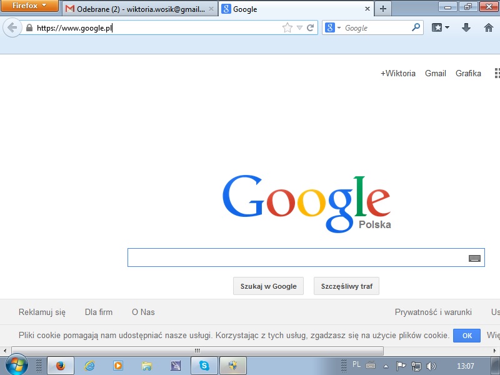Open search engine selector dropdown
Image resolution: width=500 pixels, height=375 pixels.
pyautogui.click(x=333, y=27)
